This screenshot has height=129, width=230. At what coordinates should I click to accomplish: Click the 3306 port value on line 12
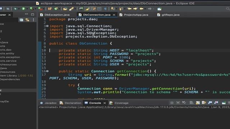click(124, 57)
